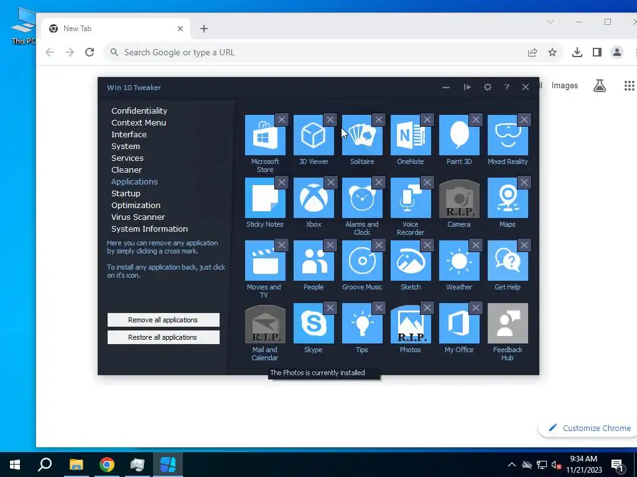Open the Context Menu section
This screenshot has height=477, width=637.
[139, 122]
